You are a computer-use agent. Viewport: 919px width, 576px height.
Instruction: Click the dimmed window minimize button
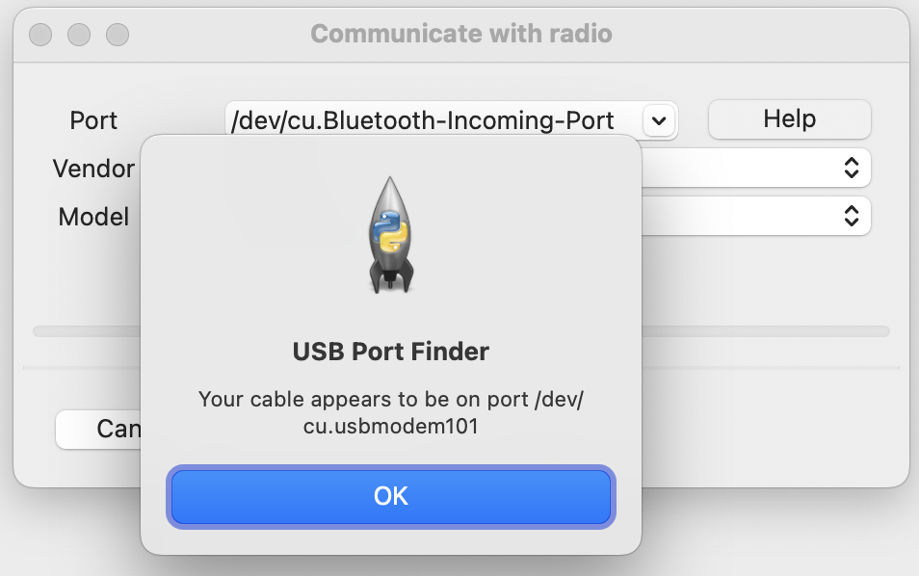79,35
